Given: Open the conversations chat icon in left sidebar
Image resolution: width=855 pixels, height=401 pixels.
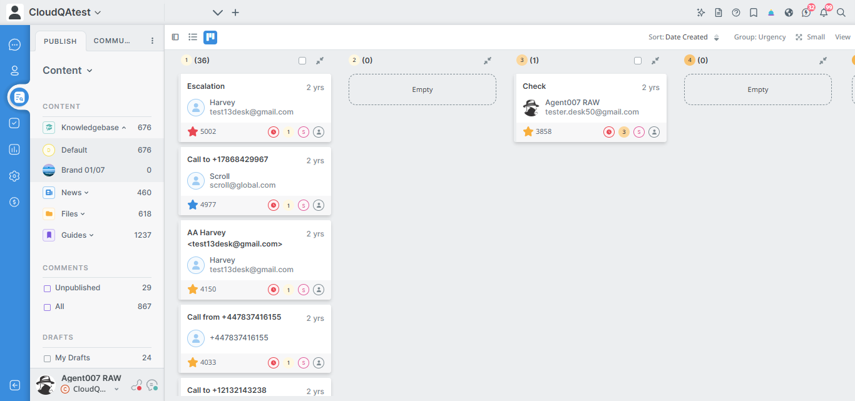Looking at the screenshot, I should pos(14,45).
